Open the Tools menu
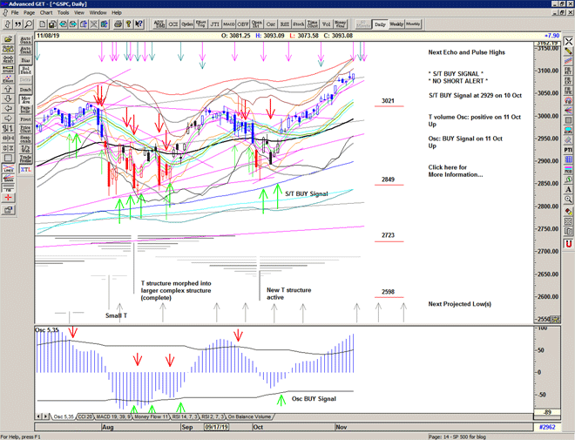This screenshot has width=575, height=440. (72, 13)
